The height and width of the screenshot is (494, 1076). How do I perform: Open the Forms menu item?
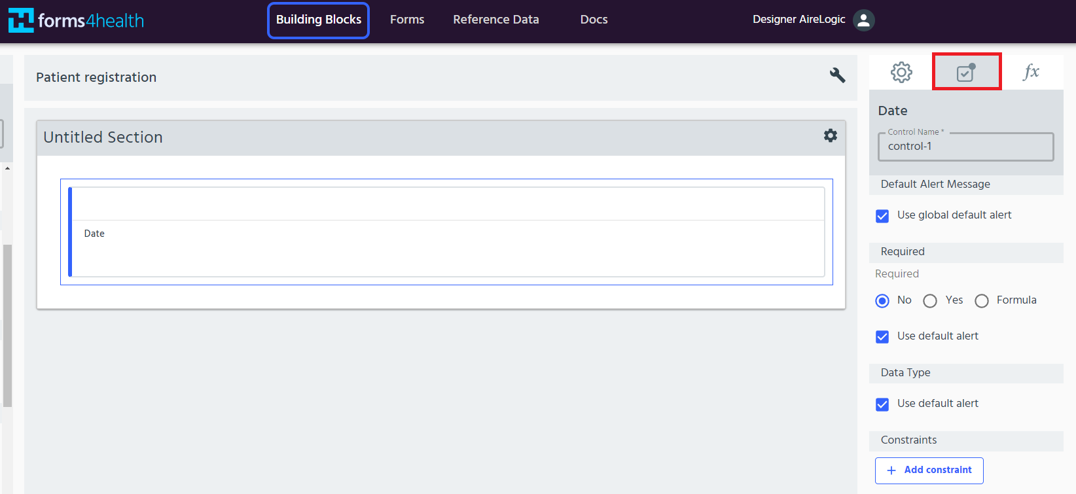tap(407, 20)
